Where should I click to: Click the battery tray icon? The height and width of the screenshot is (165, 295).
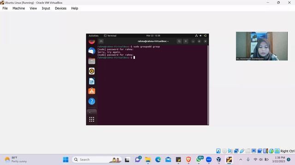pos(266,159)
